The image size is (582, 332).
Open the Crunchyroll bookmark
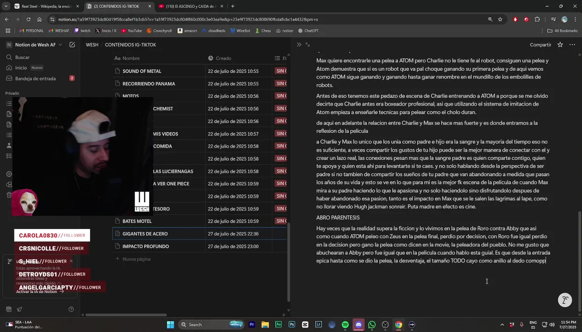point(159,31)
